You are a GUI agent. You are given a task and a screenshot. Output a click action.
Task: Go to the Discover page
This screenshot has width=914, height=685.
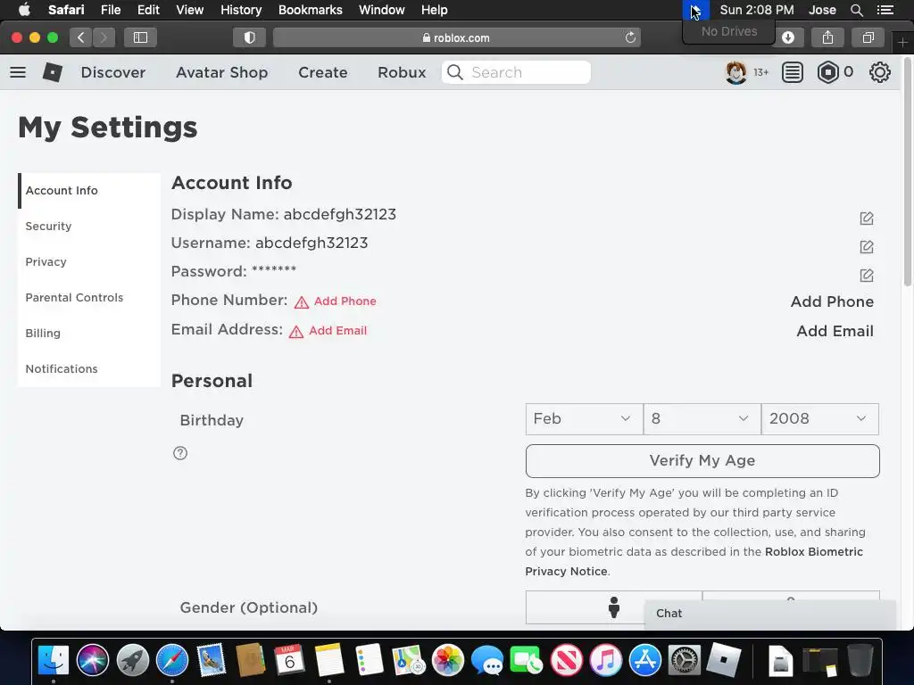tap(113, 72)
